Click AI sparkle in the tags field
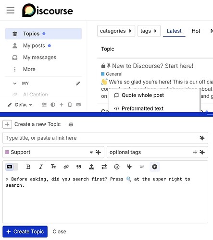The image size is (213, 240). click(202, 152)
